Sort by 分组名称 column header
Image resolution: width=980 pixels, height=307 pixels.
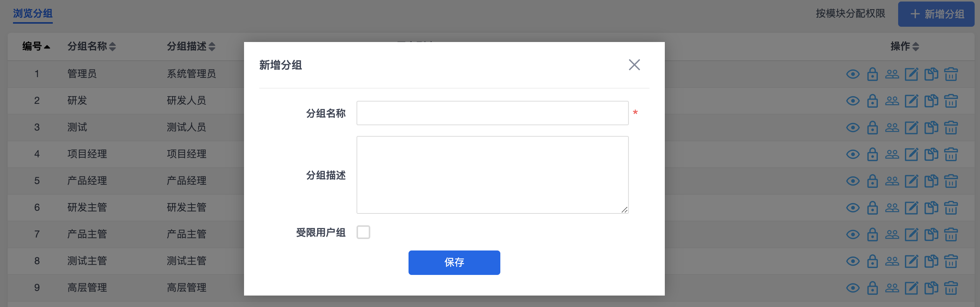point(91,47)
